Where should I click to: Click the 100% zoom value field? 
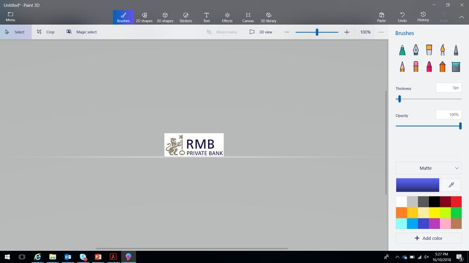point(365,32)
